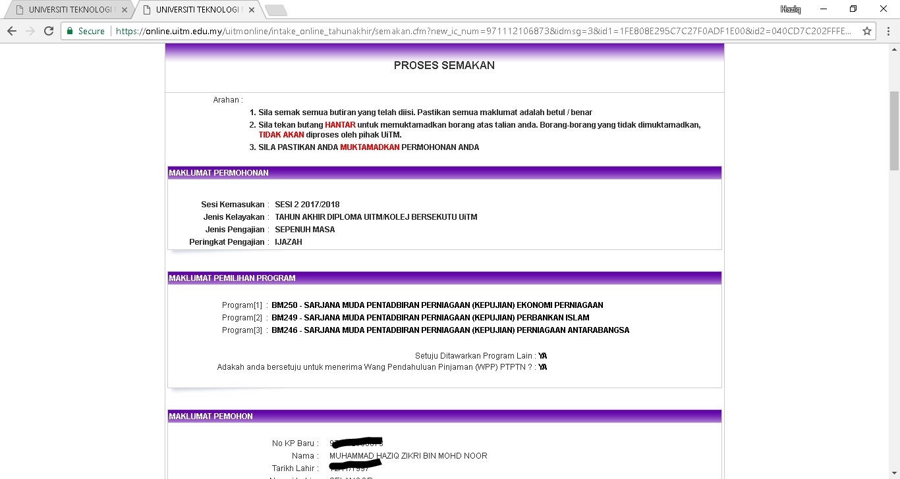Click the red TIDAK AKAN text

point(281,135)
